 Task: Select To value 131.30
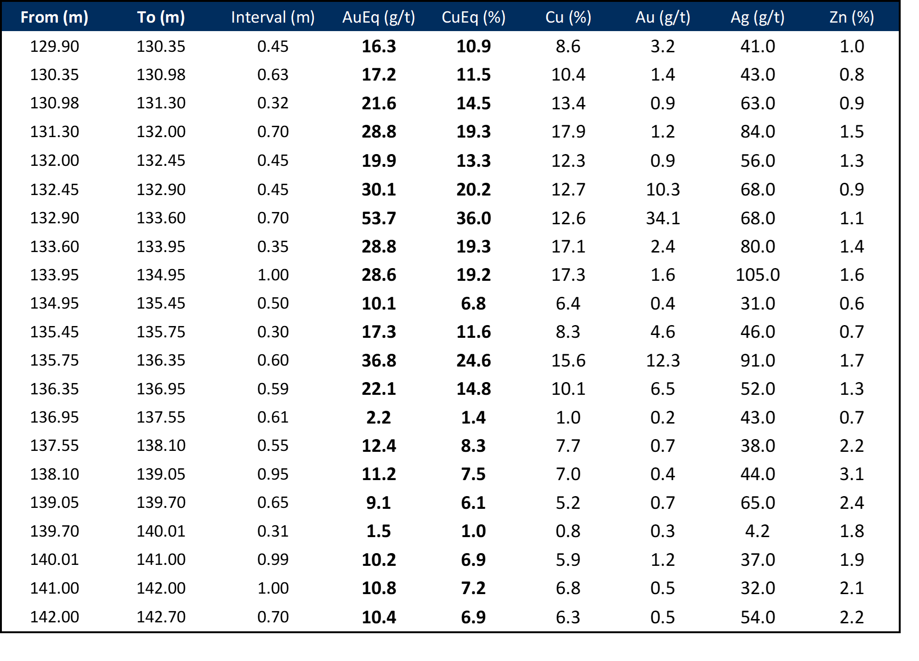(161, 103)
